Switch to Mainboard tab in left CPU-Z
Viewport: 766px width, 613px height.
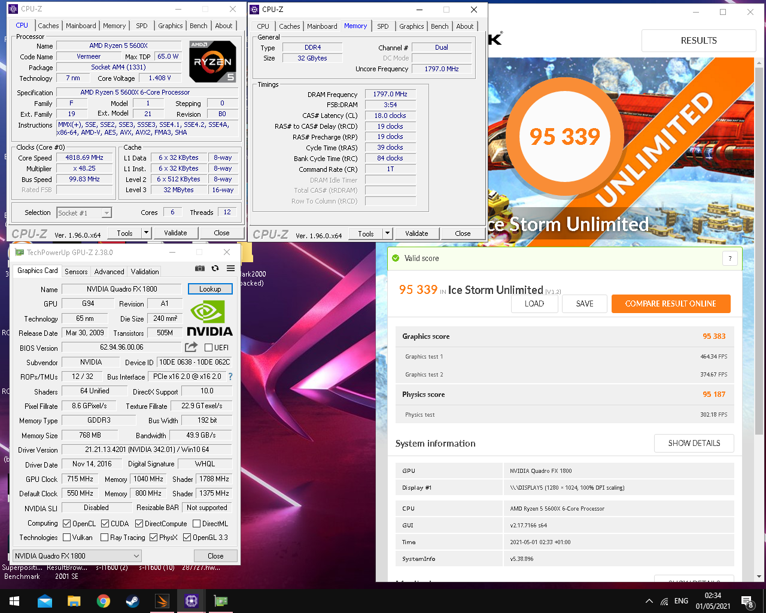(81, 26)
